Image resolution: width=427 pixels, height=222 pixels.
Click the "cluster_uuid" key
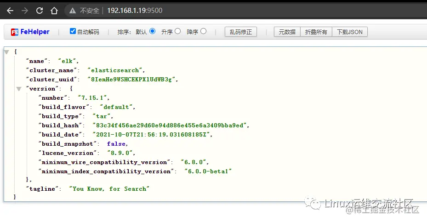coord(51,80)
